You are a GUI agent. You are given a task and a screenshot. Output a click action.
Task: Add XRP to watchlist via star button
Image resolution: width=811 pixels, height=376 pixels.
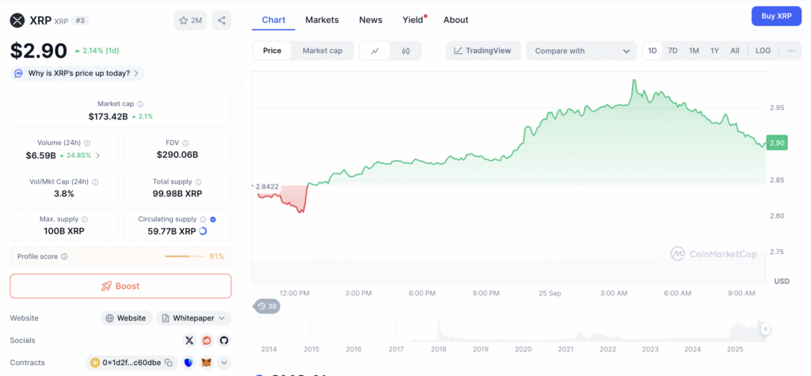(190, 21)
